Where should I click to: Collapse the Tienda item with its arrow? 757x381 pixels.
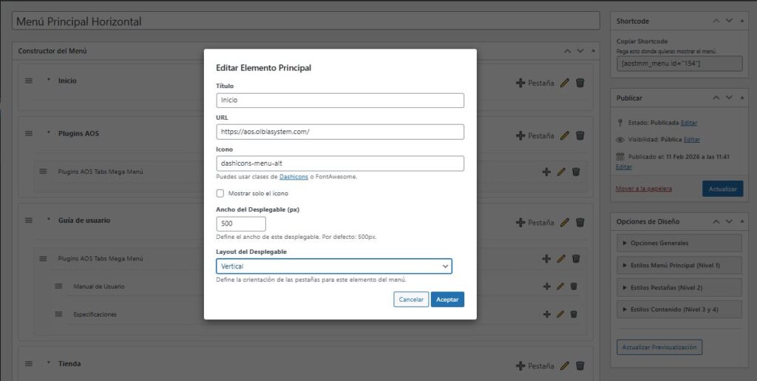point(49,364)
